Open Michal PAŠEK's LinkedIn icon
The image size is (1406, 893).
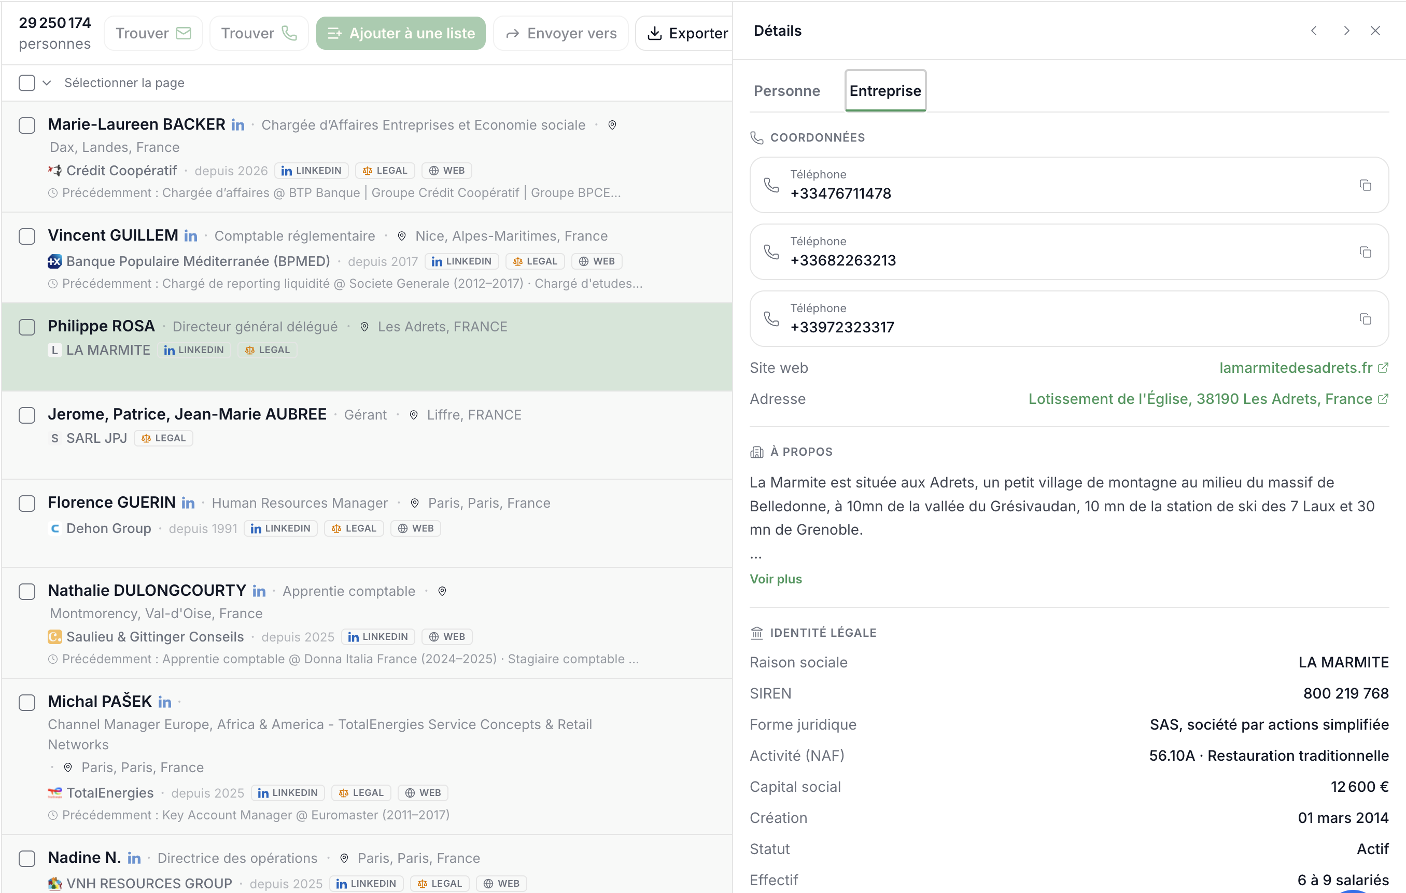[x=165, y=702]
